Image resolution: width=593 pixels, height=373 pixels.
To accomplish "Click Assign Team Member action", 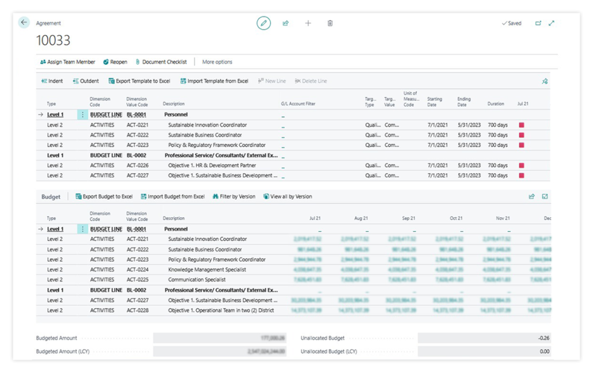I will point(67,61).
